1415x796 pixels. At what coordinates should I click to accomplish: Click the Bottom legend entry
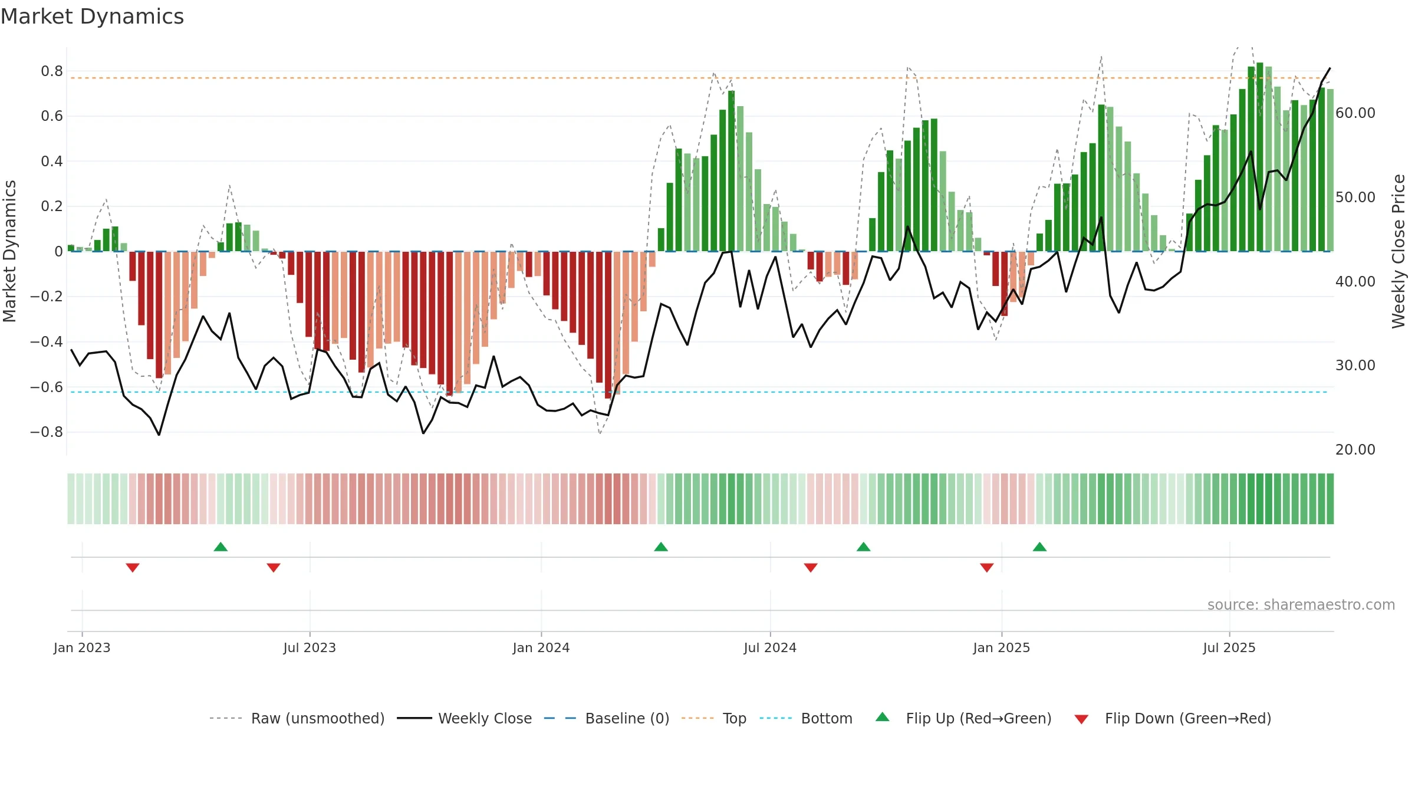(x=806, y=718)
